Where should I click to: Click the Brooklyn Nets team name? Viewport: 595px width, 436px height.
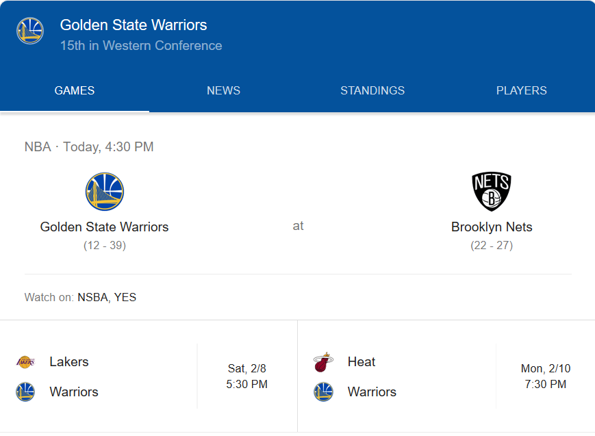pos(492,227)
